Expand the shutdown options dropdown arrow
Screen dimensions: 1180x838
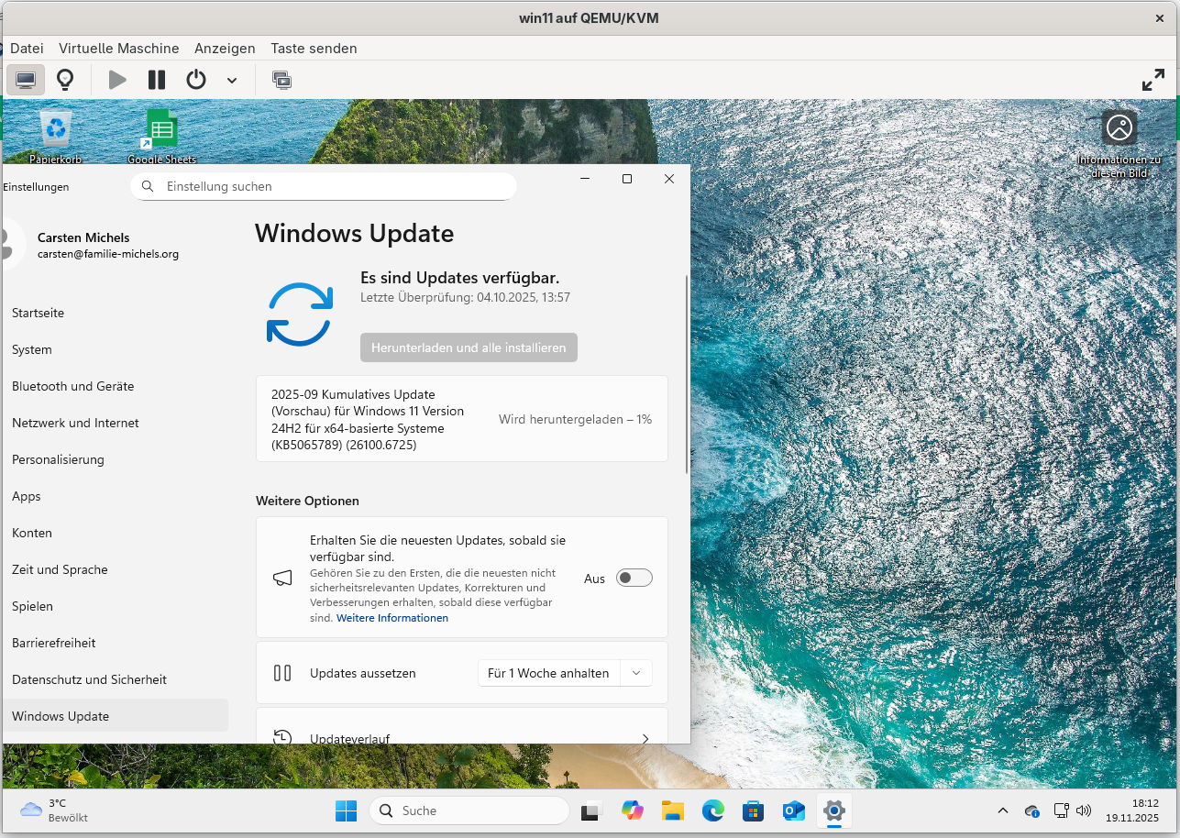pyautogui.click(x=232, y=81)
